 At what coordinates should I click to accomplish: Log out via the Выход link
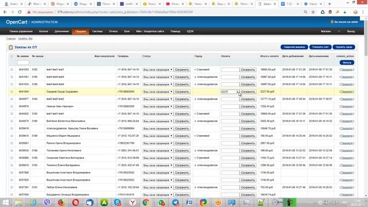[351, 31]
